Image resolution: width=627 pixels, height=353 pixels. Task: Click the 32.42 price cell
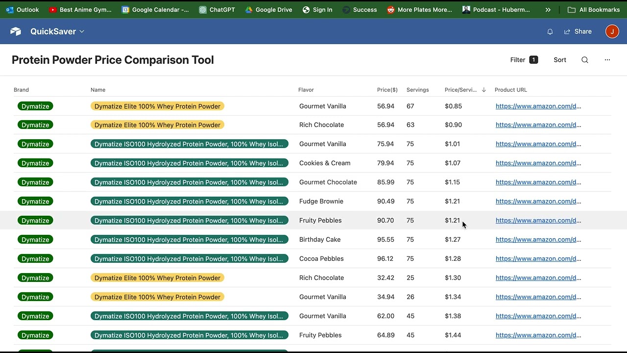click(386, 278)
